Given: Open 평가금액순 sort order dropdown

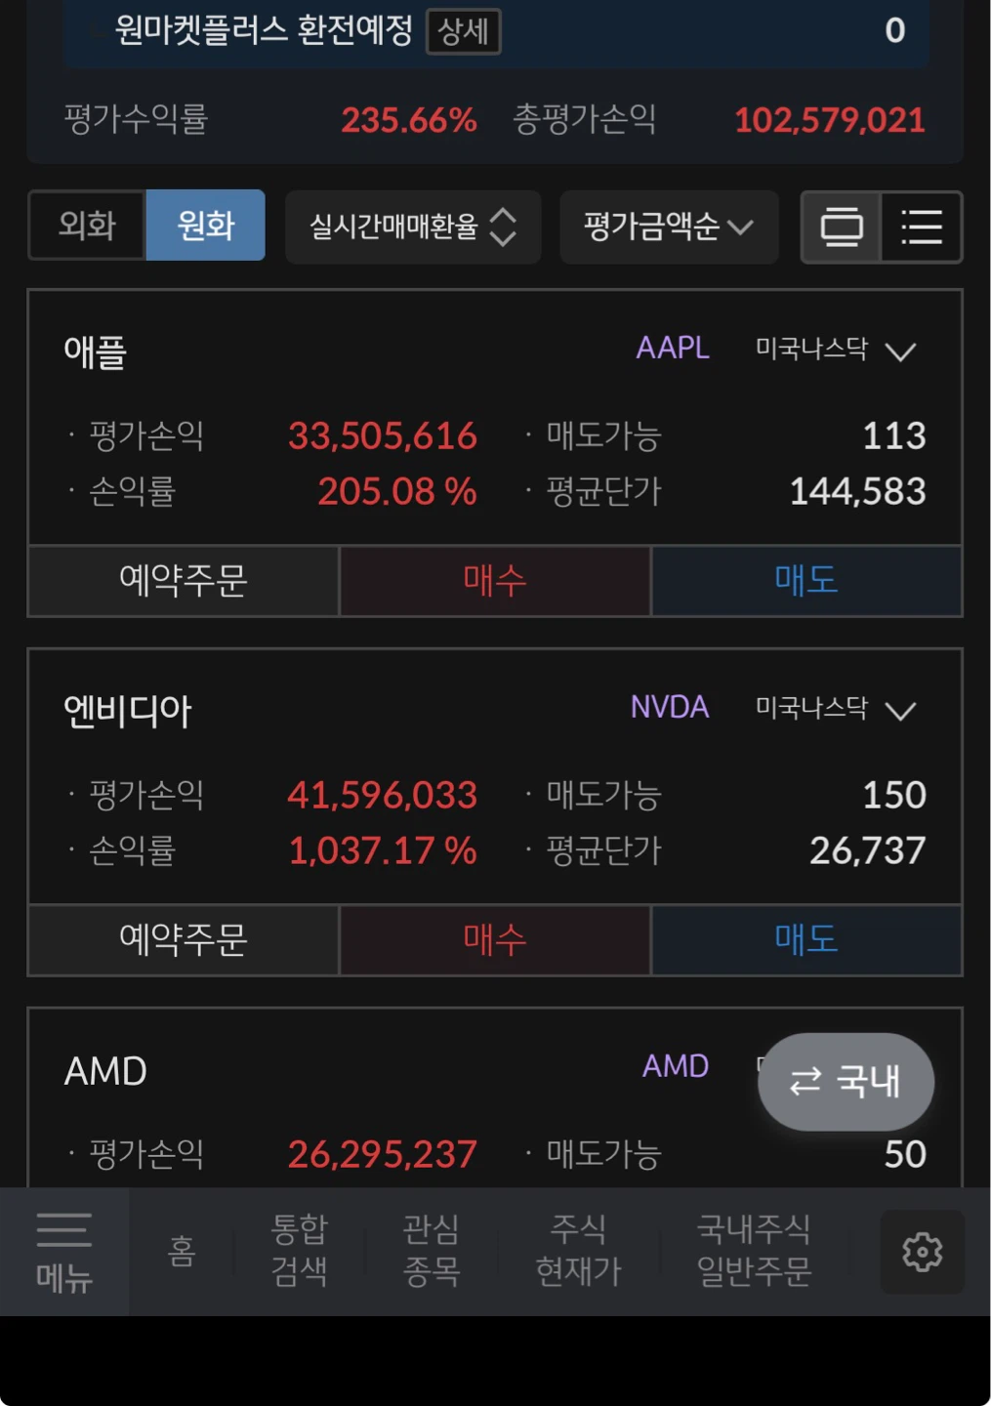Looking at the screenshot, I should point(669,227).
